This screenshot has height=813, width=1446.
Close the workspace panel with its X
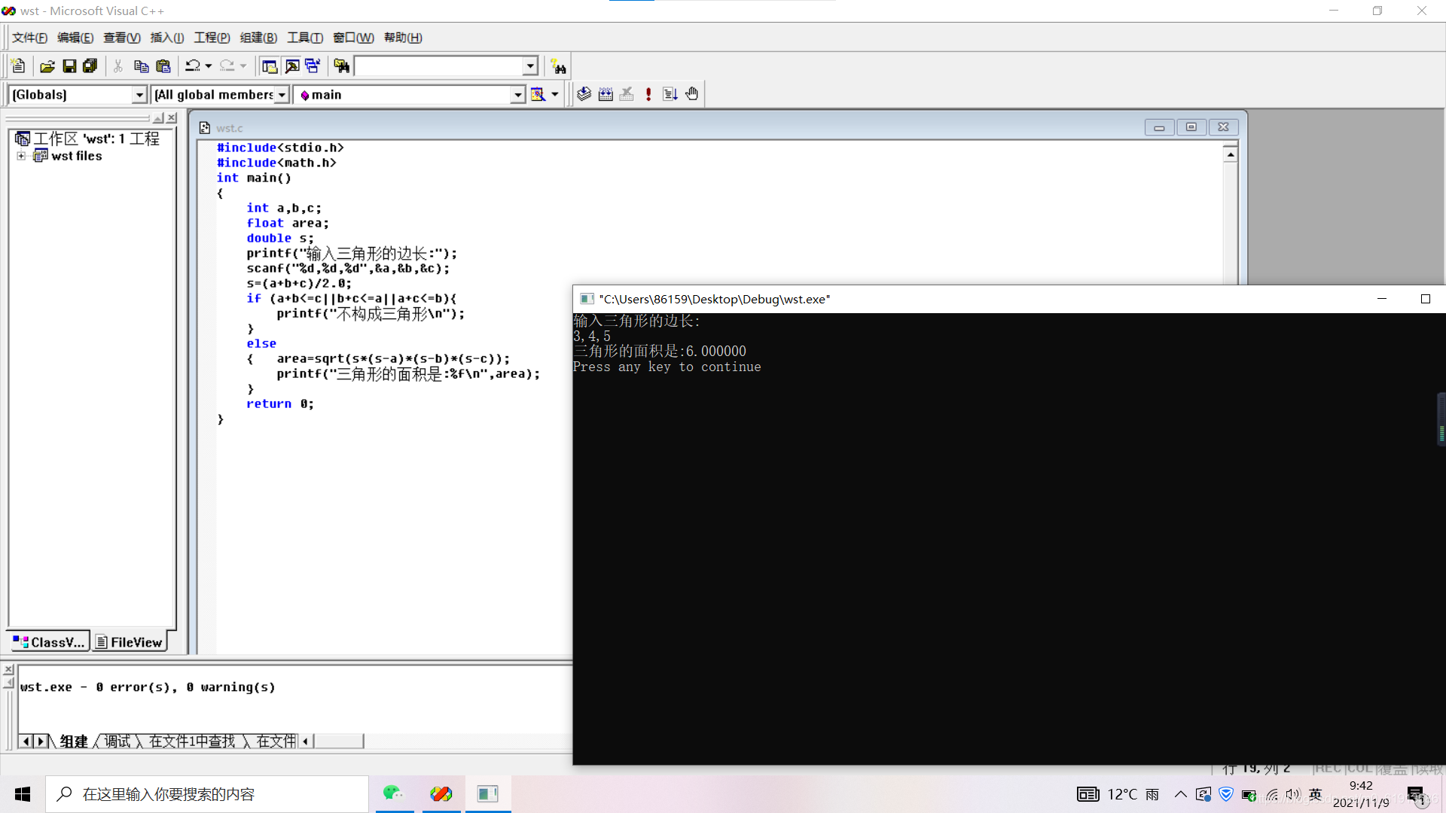(x=172, y=118)
